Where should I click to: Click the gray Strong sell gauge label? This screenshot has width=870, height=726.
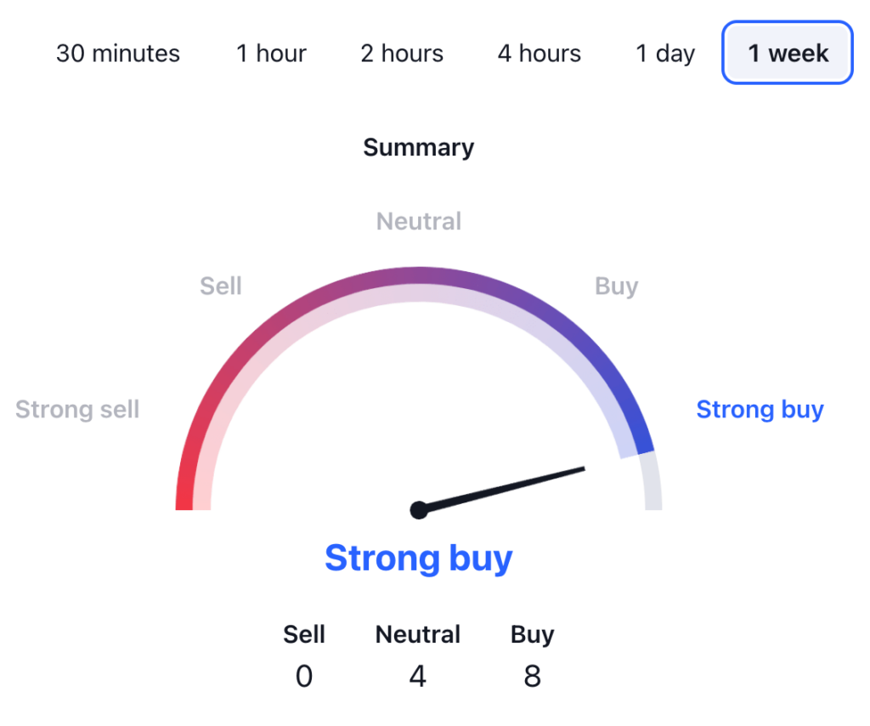77,409
